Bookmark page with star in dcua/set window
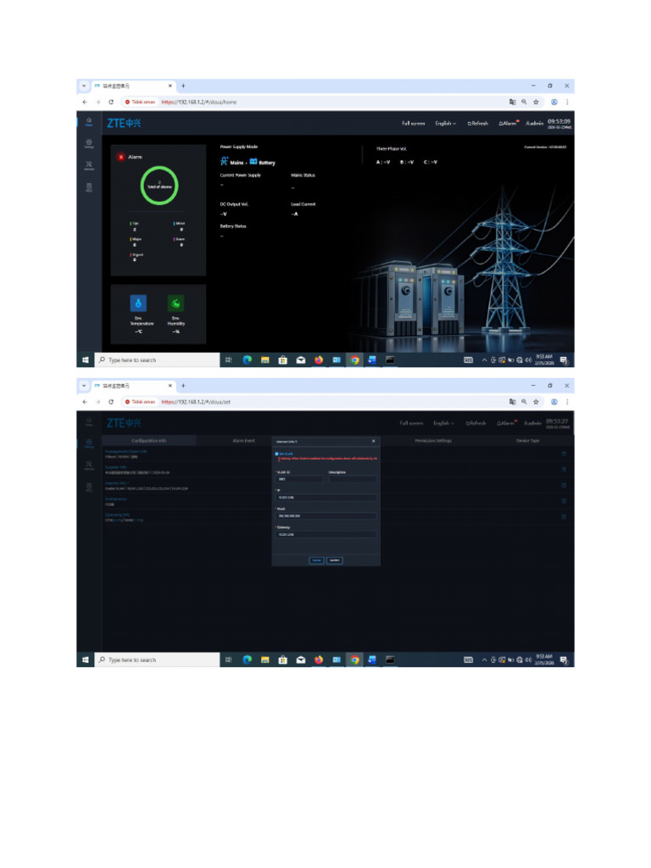The height and width of the screenshot is (868, 651). 536,402
